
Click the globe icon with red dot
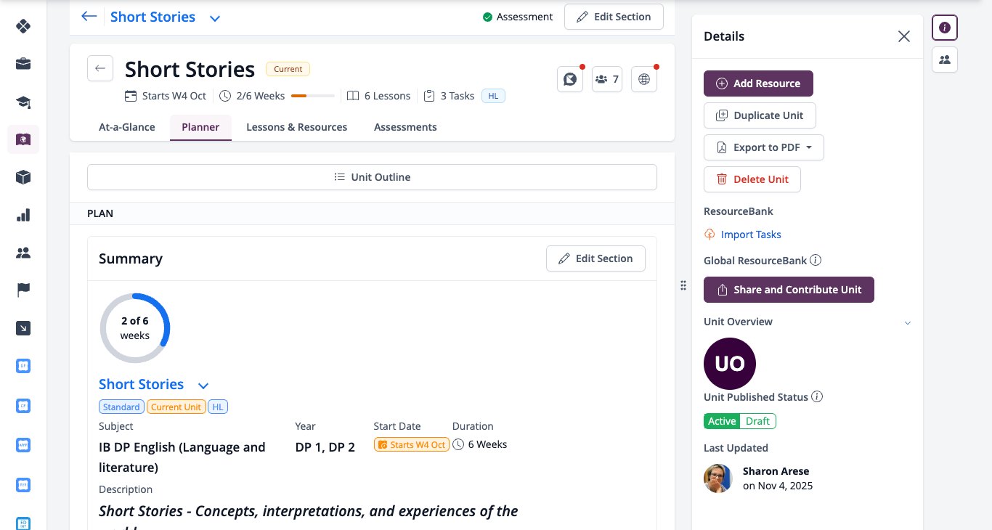coord(644,79)
